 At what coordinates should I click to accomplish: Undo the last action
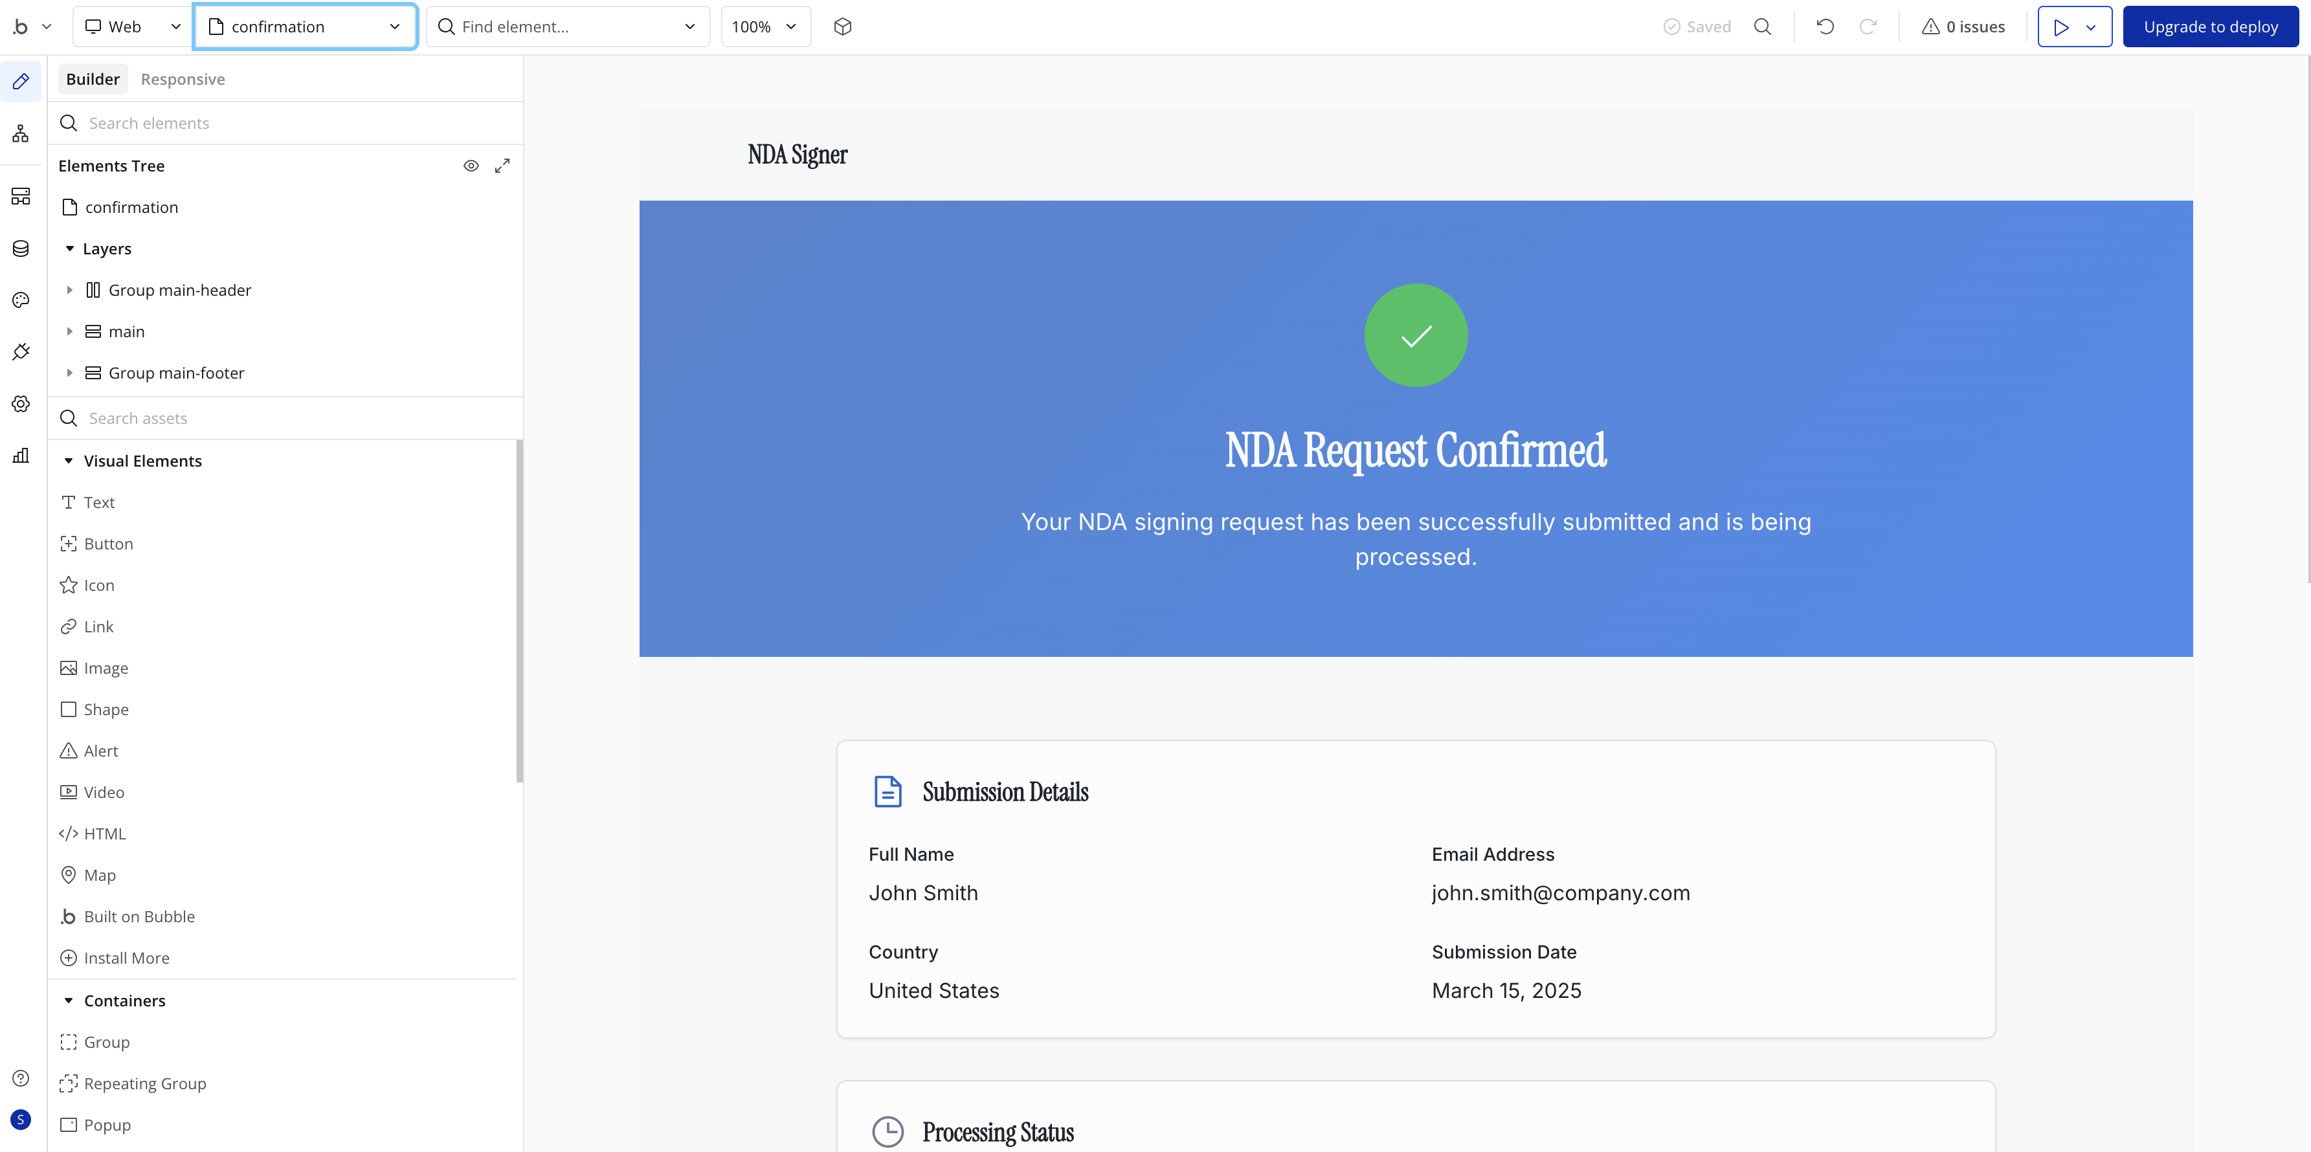[x=1825, y=27]
